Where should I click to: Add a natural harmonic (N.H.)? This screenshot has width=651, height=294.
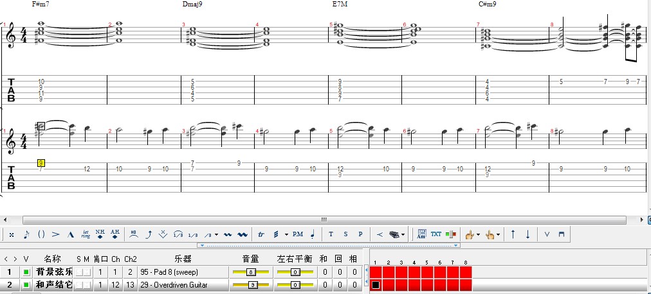100,234
